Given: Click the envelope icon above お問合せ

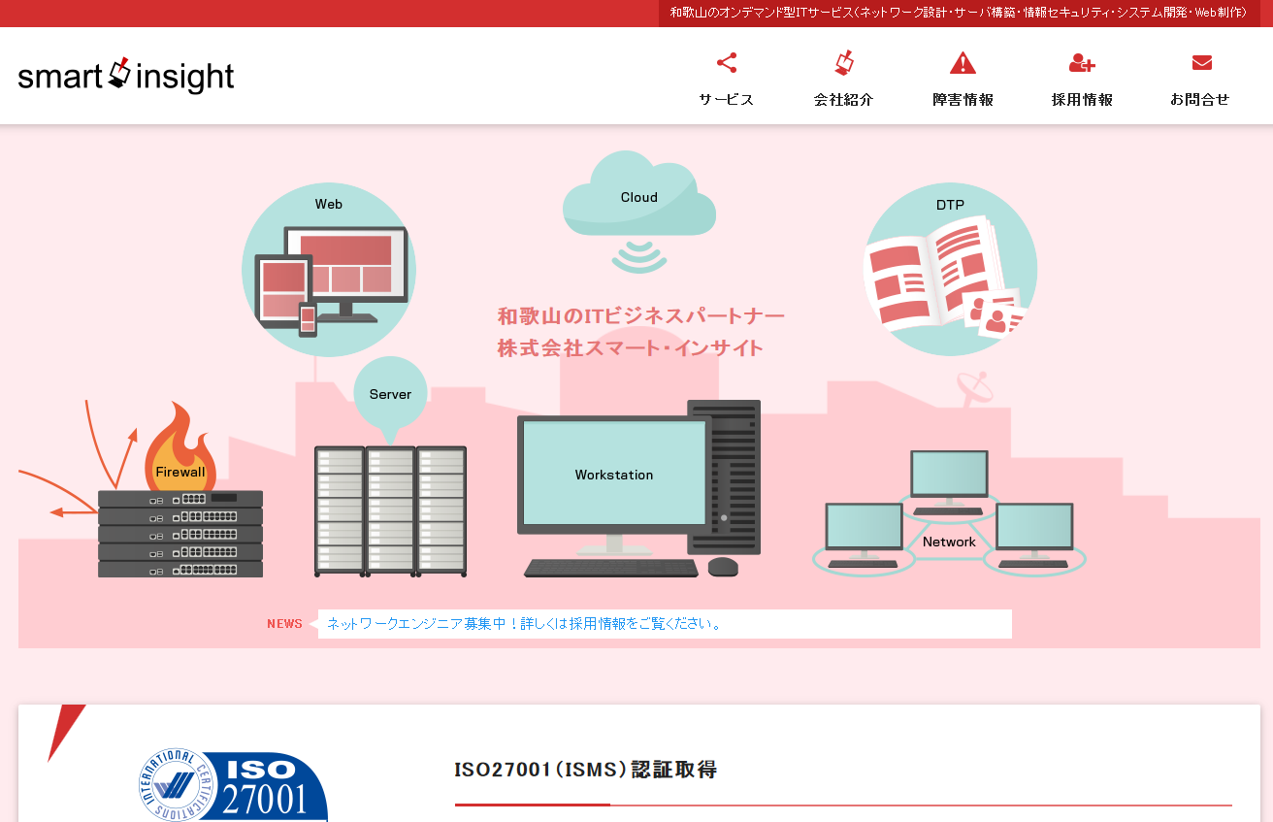Looking at the screenshot, I should pos(1201,63).
